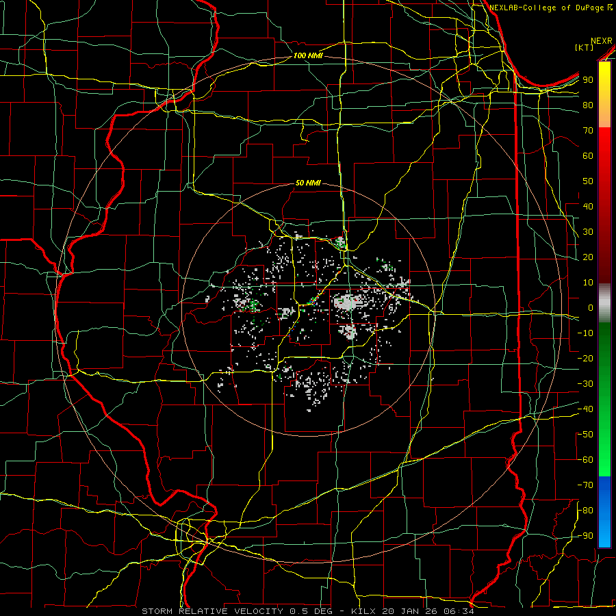The image size is (616, 616).
Task: Click the 0 value on velocity scale
Action: (x=591, y=307)
